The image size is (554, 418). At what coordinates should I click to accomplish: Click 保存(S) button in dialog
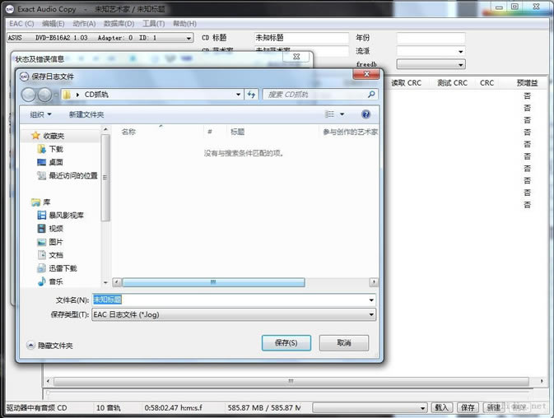(286, 343)
